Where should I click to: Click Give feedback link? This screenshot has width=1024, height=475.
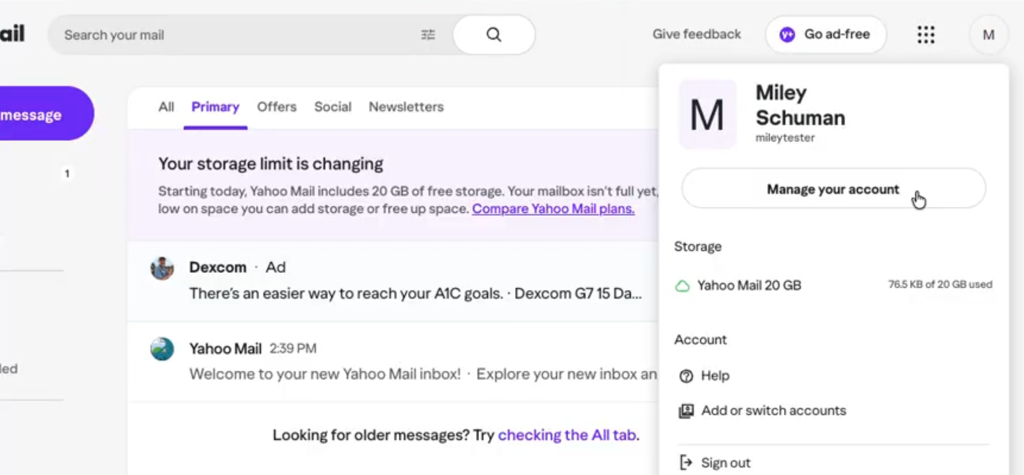coord(697,34)
